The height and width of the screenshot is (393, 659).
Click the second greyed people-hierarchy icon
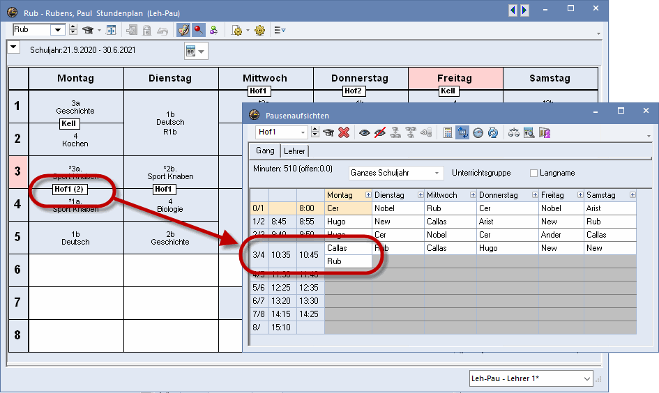(410, 133)
